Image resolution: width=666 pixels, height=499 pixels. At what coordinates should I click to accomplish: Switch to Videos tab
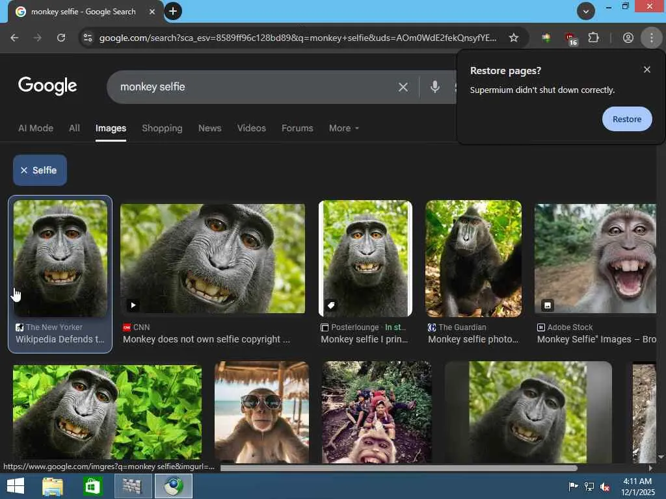(252, 128)
